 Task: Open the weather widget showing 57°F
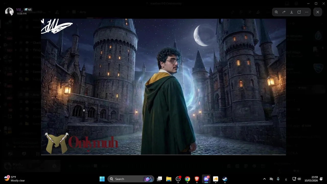click(x=15, y=179)
